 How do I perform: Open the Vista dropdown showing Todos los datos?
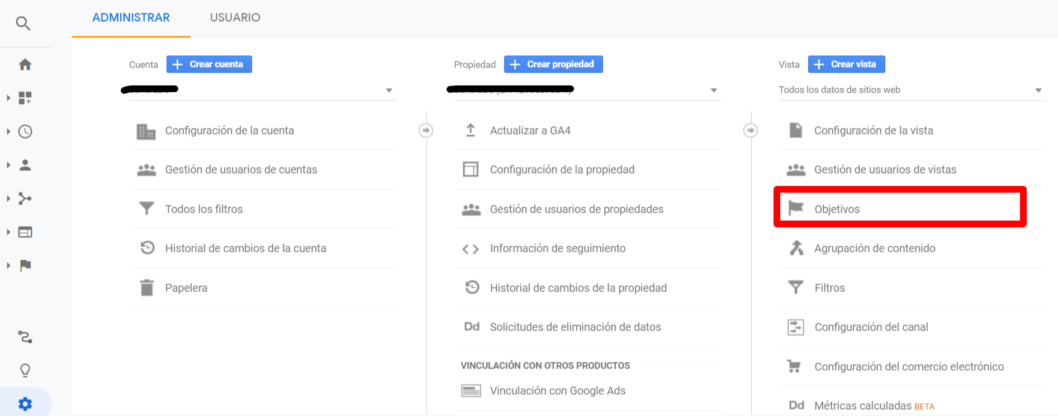tap(911, 90)
